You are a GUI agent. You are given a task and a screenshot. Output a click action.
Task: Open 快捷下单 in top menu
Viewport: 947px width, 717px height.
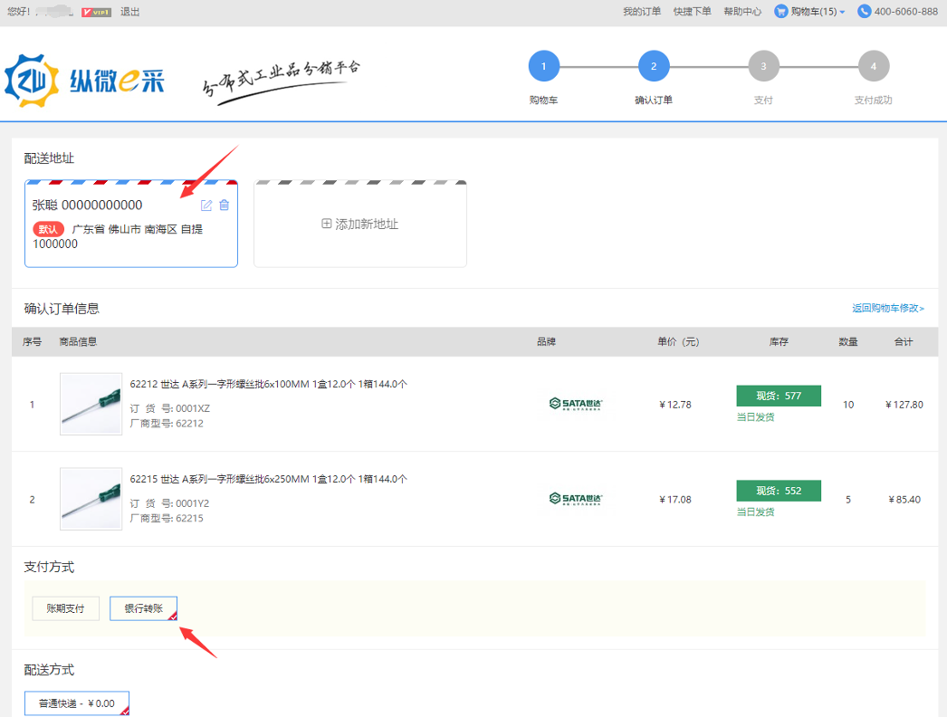tap(693, 12)
